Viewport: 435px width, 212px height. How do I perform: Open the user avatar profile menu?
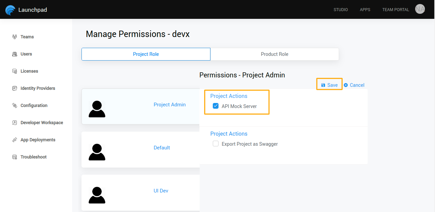(x=420, y=9)
